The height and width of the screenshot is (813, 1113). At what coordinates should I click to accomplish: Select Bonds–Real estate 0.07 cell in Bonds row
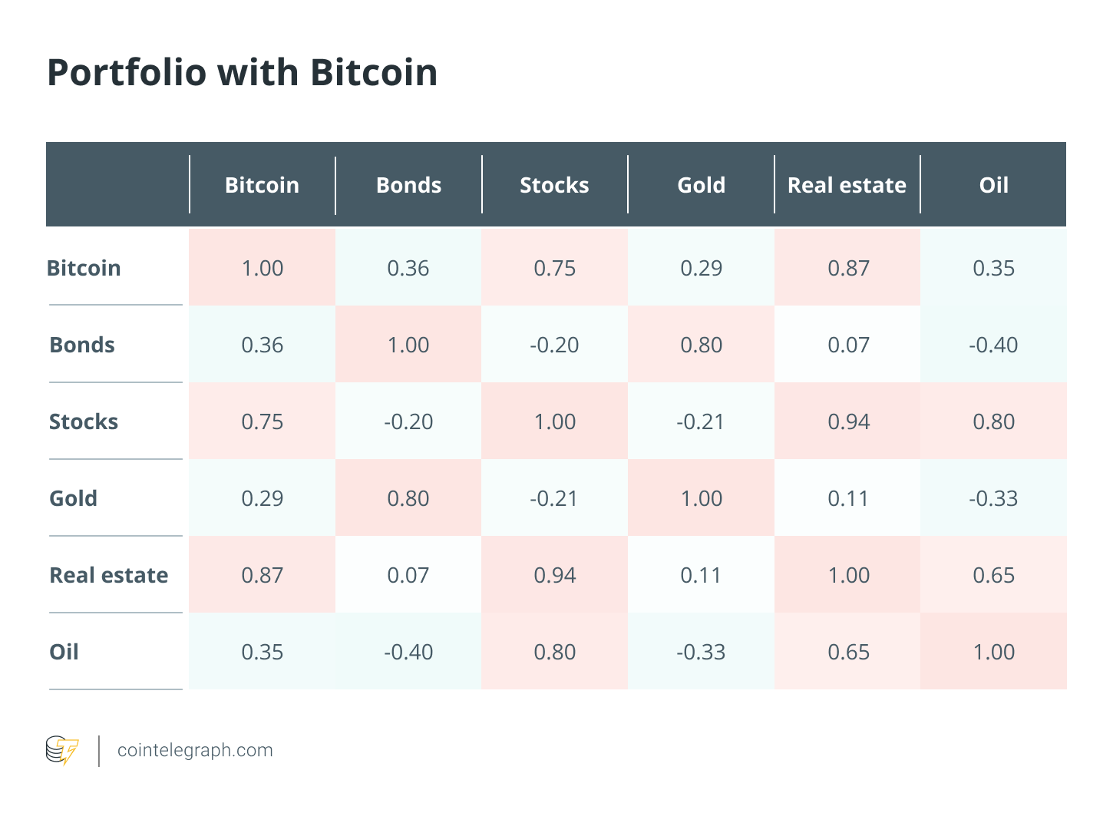coord(847,344)
